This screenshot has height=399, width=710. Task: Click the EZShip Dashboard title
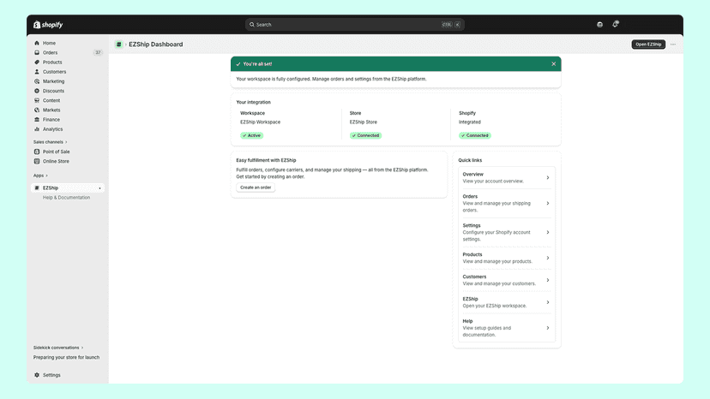(156, 45)
